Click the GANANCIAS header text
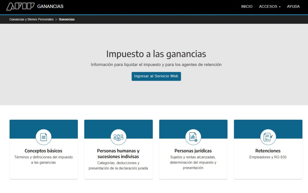Screen dimensions: 308x193 point(50,6)
